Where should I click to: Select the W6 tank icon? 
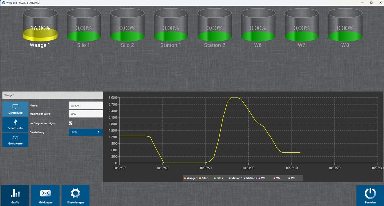point(258,25)
